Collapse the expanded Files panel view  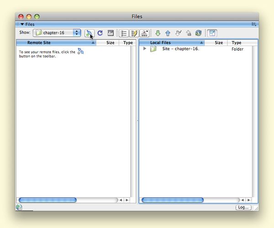click(x=212, y=33)
